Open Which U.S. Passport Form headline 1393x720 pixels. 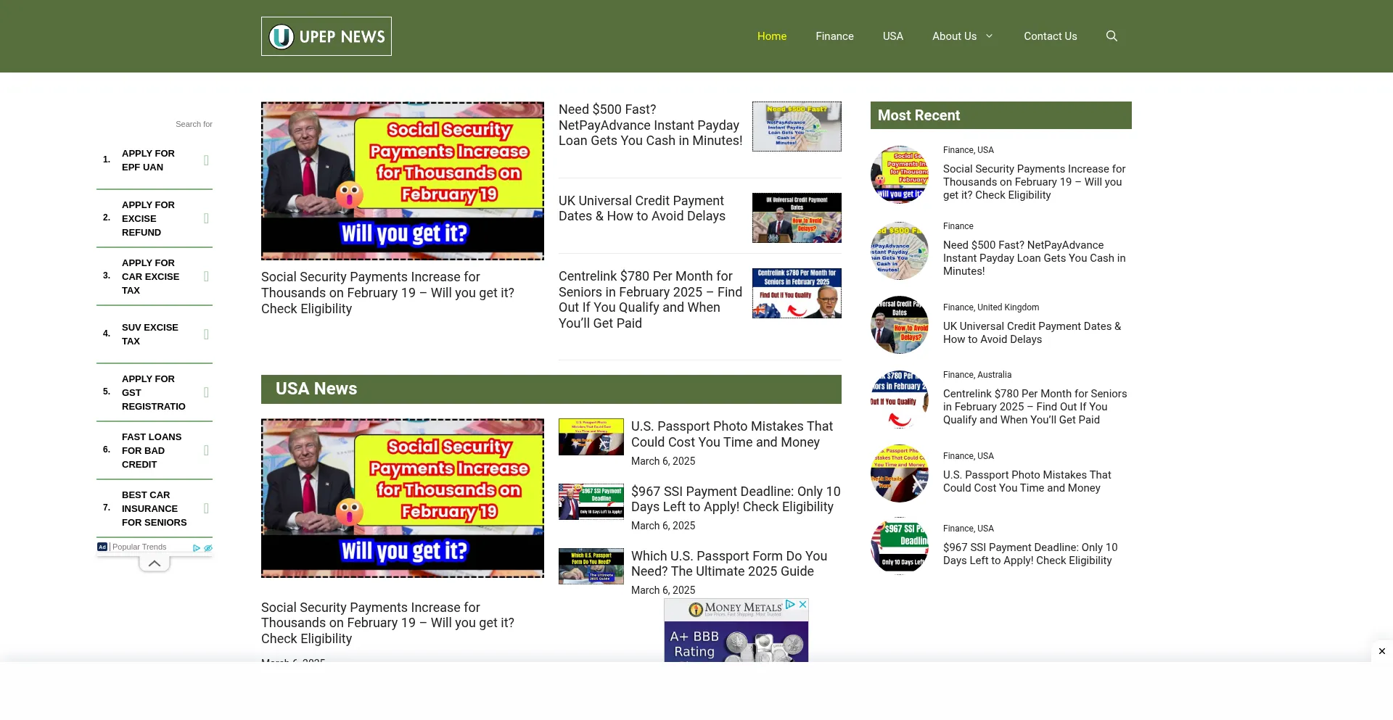(729, 563)
